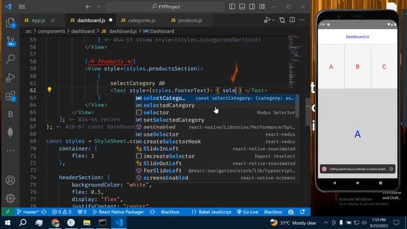Click the lightbulb code action on line 62
The image size is (407, 229).
(x=50, y=90)
